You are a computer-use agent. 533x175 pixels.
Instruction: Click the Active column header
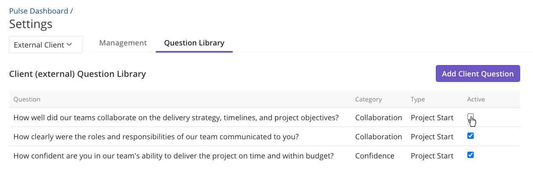pos(476,99)
